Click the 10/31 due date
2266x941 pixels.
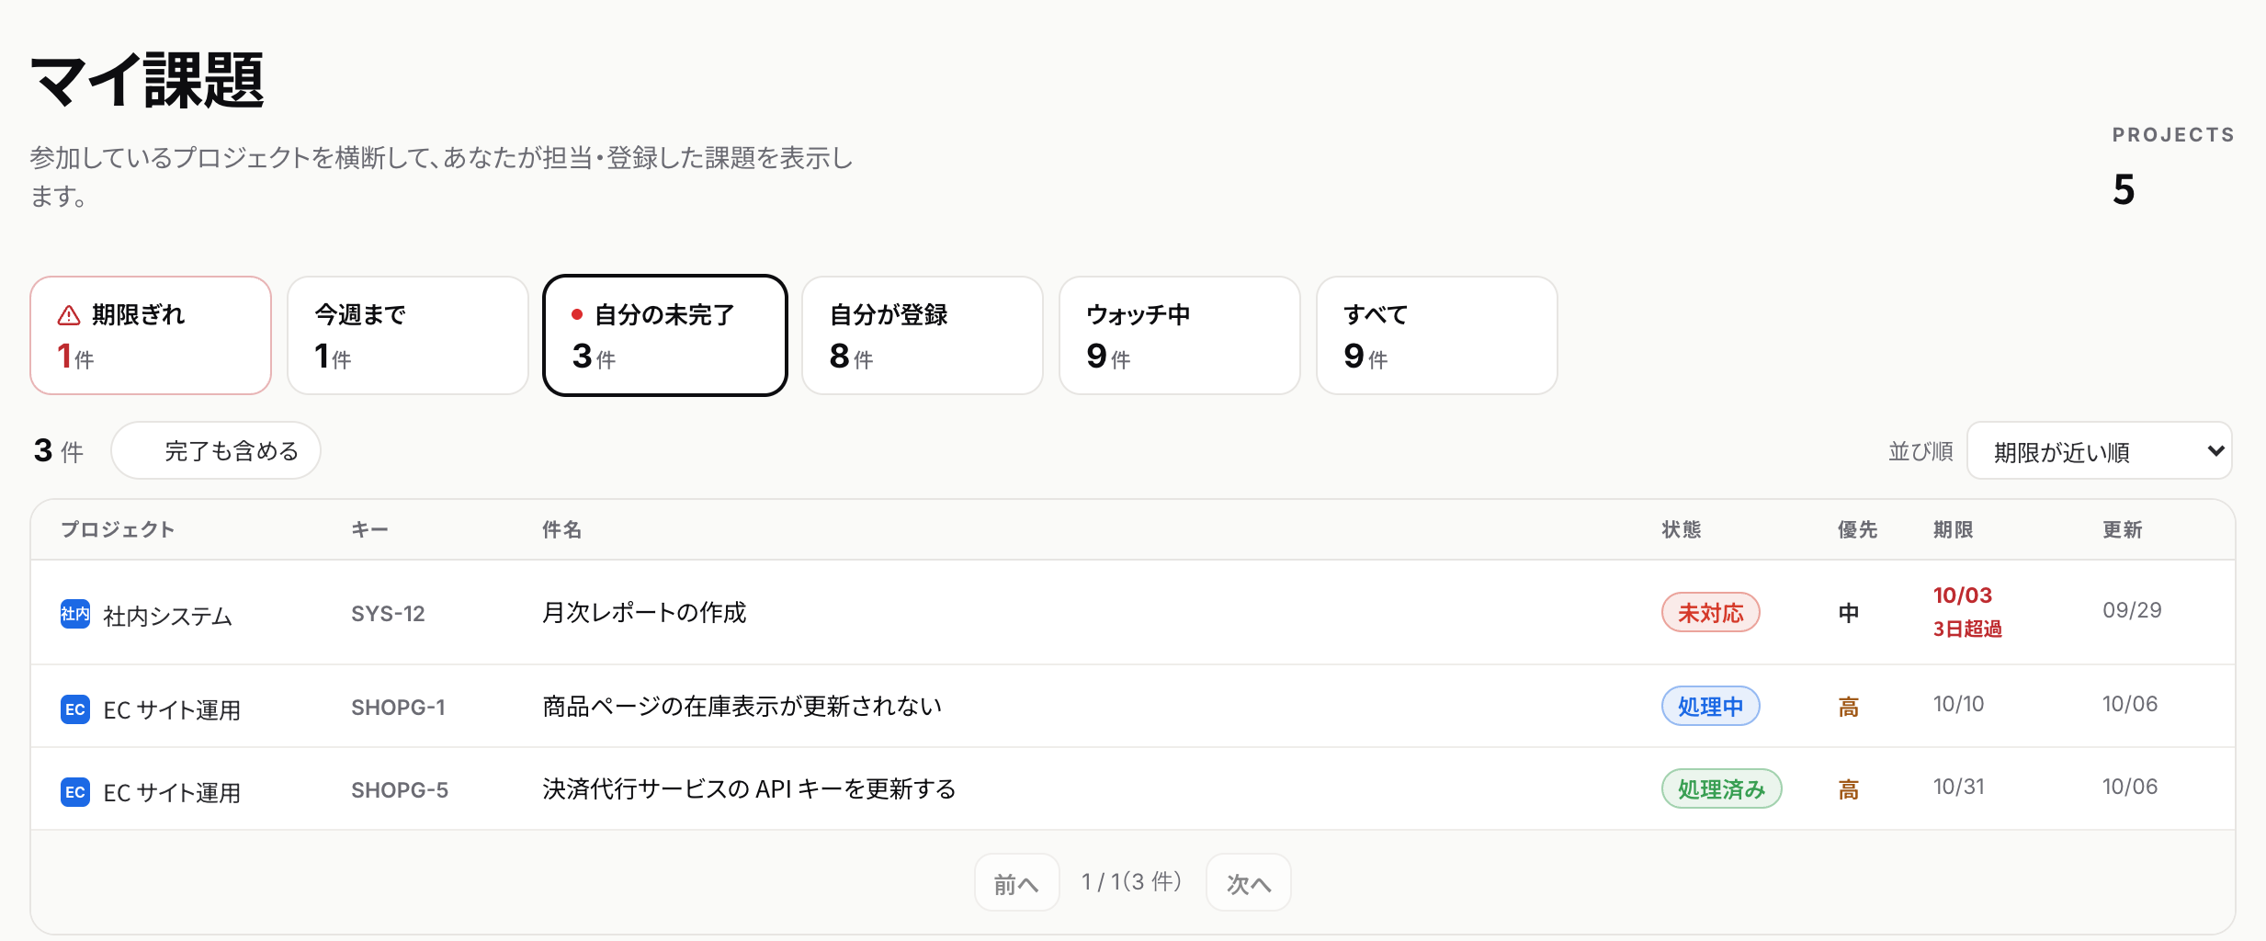click(x=1958, y=787)
